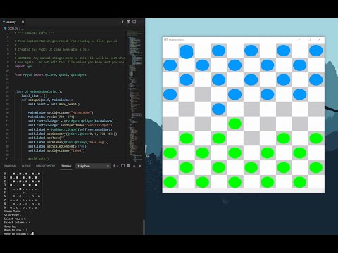Click the 'import sys' line of code
338x253 pixels.
click(x=23, y=66)
